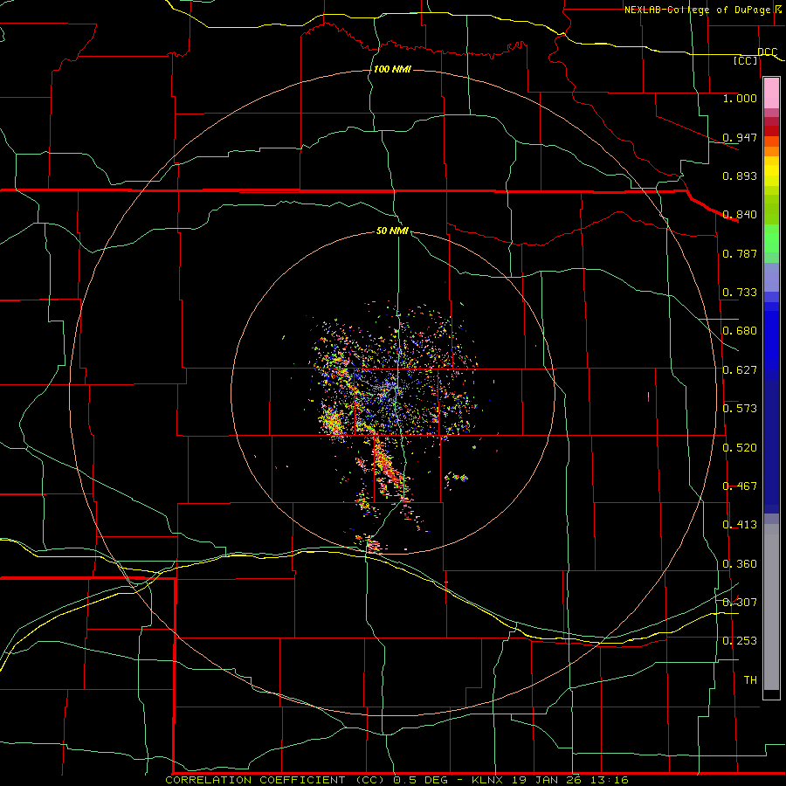Click the dark navy segment of the color scale
The width and height of the screenshot is (786, 786).
[x=771, y=446]
